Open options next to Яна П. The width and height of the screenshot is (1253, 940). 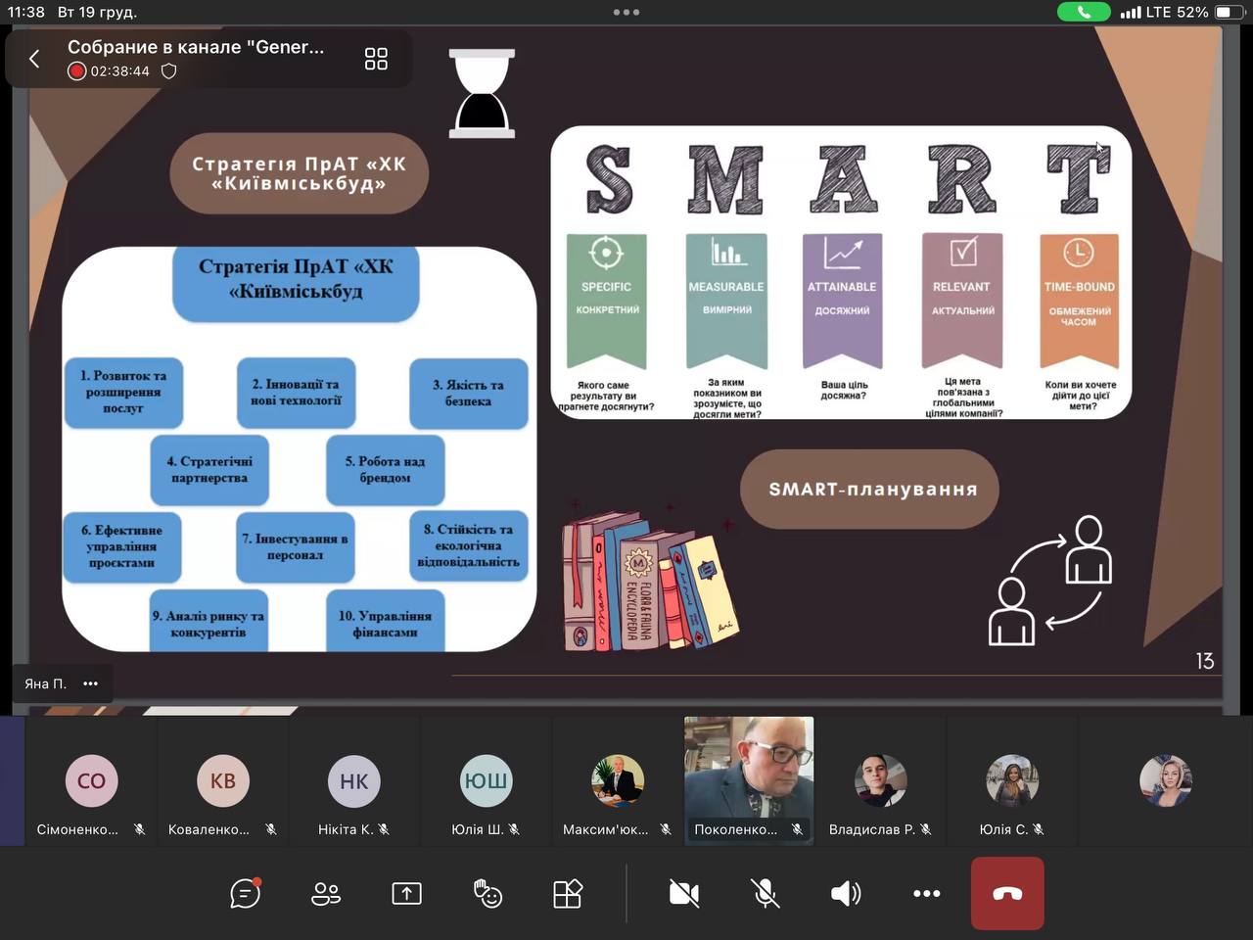[x=91, y=683]
